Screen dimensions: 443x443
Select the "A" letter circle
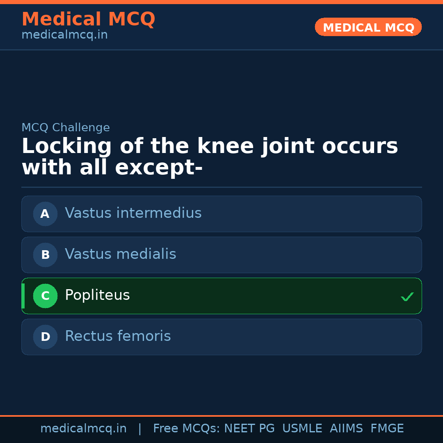coord(45,214)
